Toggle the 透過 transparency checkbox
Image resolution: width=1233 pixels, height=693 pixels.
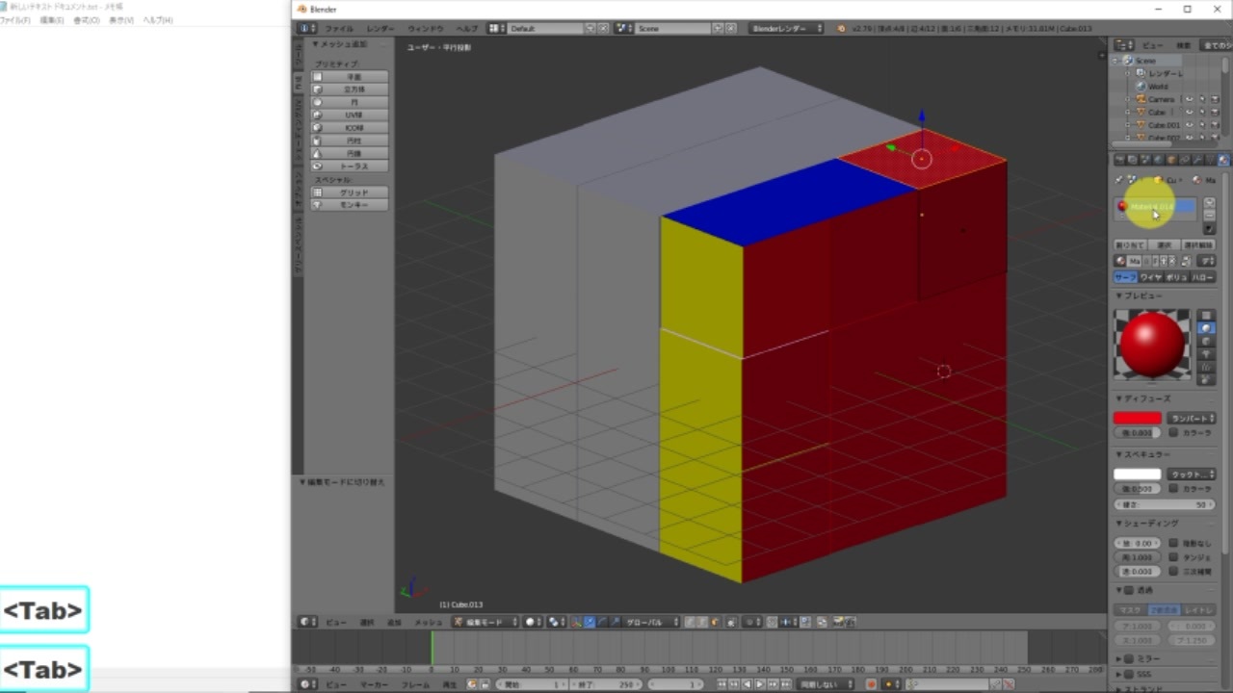[1129, 590]
